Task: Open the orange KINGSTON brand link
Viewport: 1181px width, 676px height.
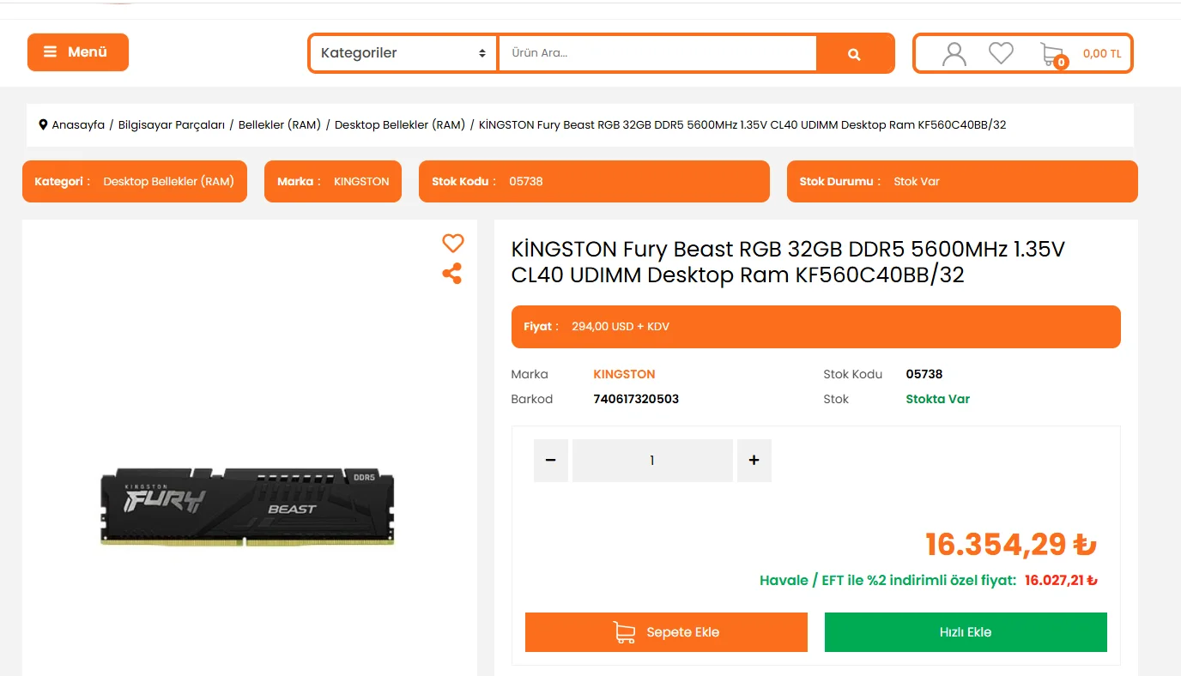Action: coord(624,374)
